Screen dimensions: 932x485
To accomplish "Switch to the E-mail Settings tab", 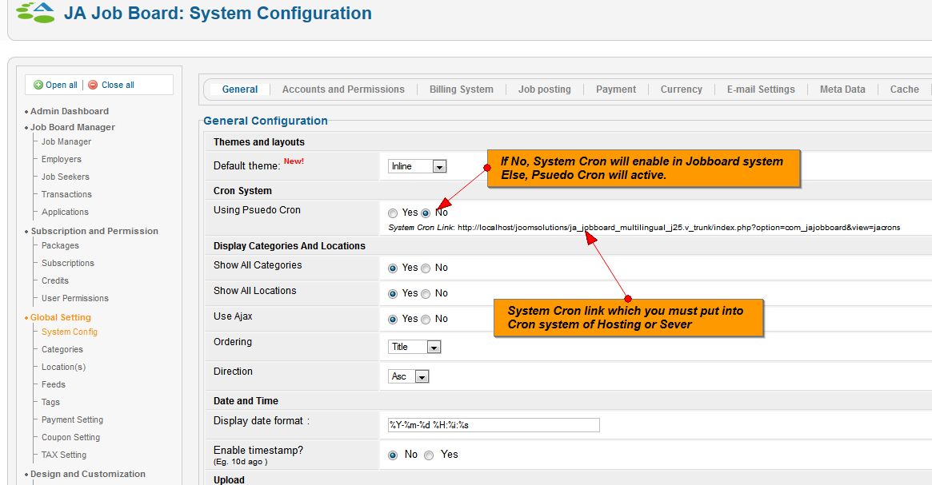I will [x=760, y=89].
